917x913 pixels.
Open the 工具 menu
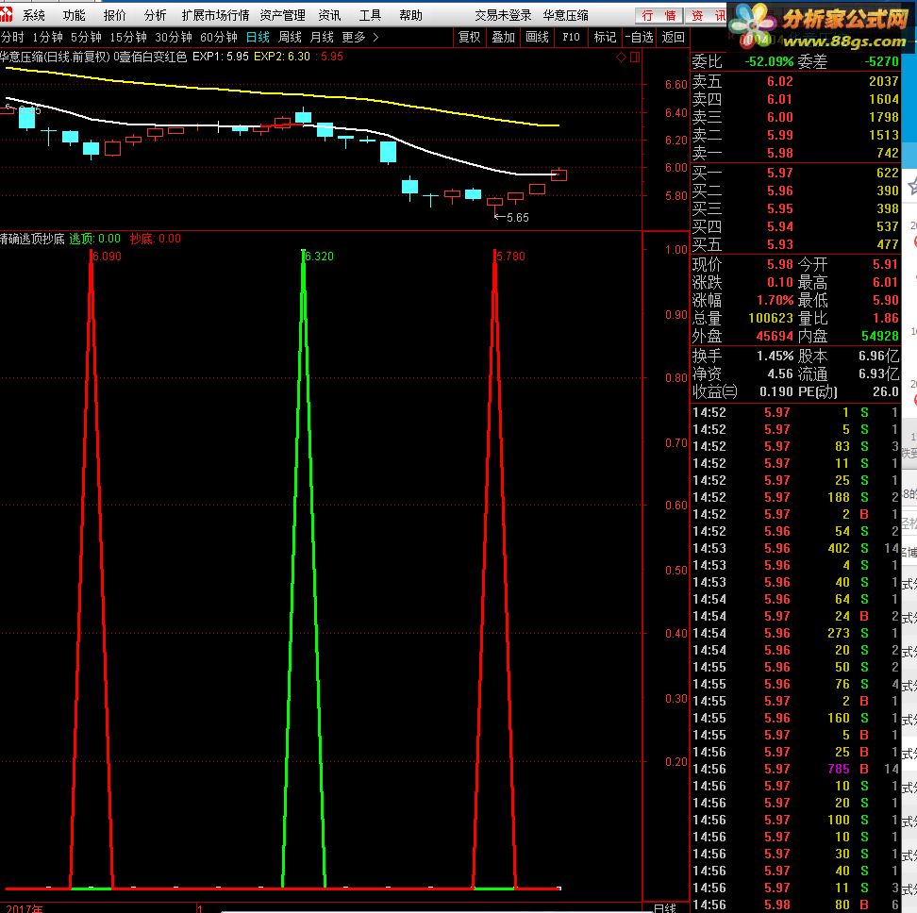370,15
